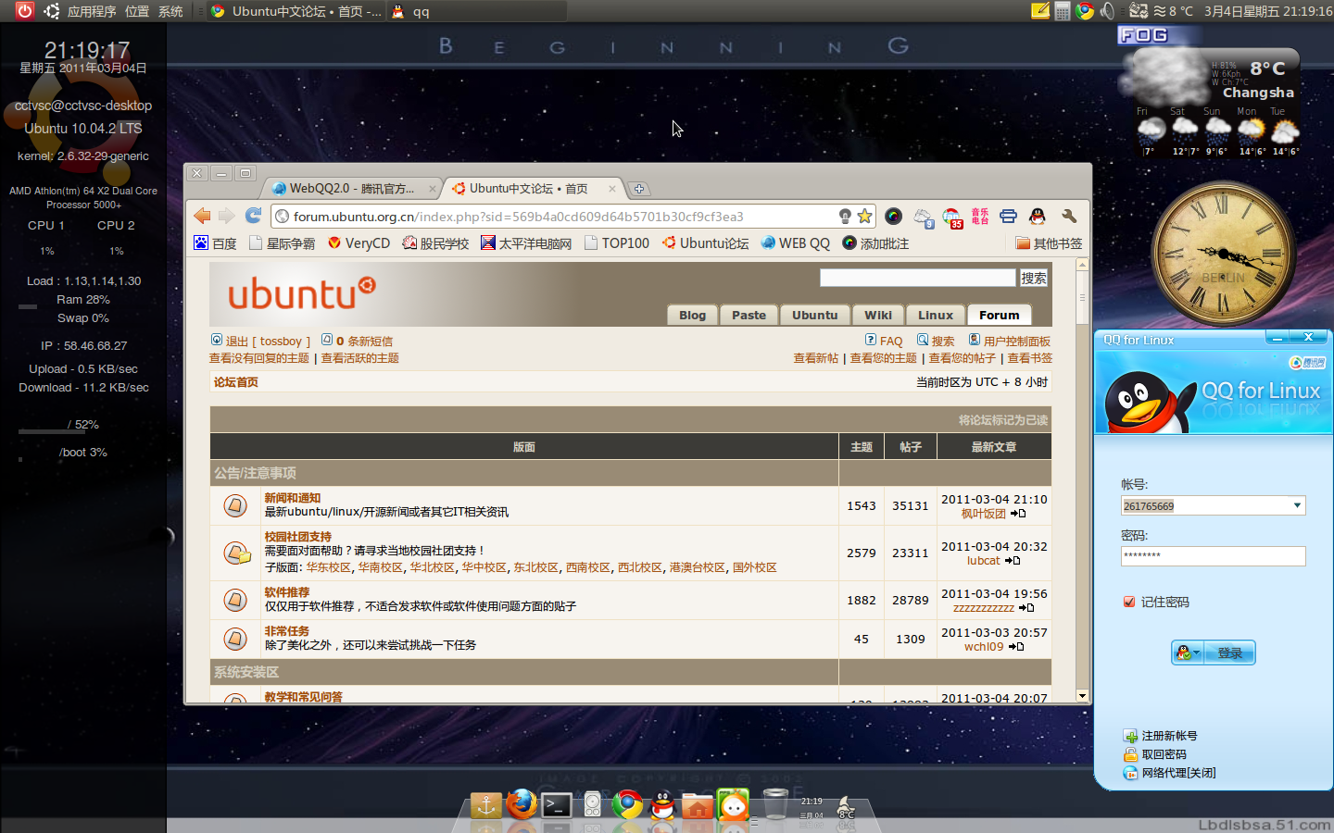Open the 非常任务 forum board
This screenshot has height=833, width=1334.
(287, 631)
